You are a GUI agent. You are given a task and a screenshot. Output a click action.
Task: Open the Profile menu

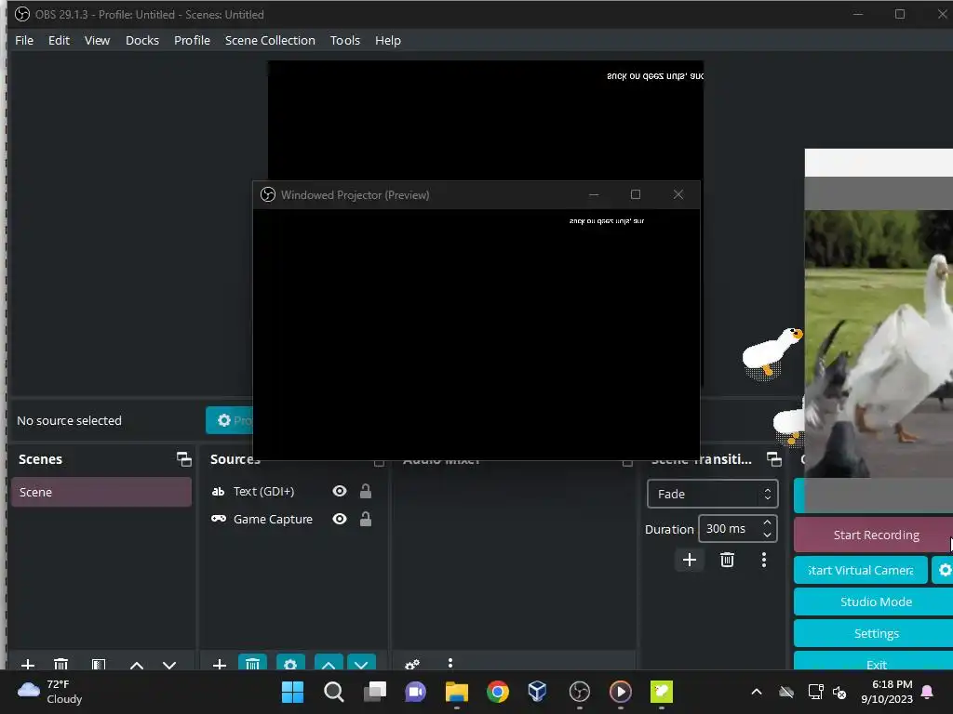(x=192, y=40)
